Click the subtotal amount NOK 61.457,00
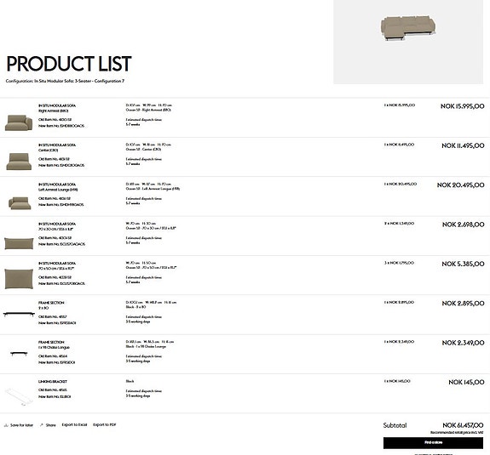This screenshot has width=490, height=455. pos(463,425)
